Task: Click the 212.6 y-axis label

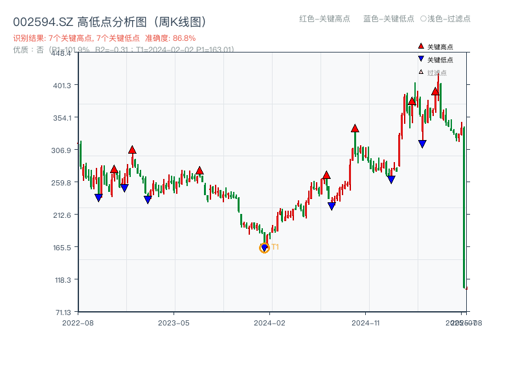Action: (x=62, y=215)
